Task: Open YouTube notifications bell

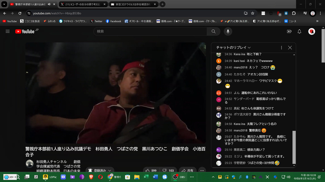Action: 299,31
